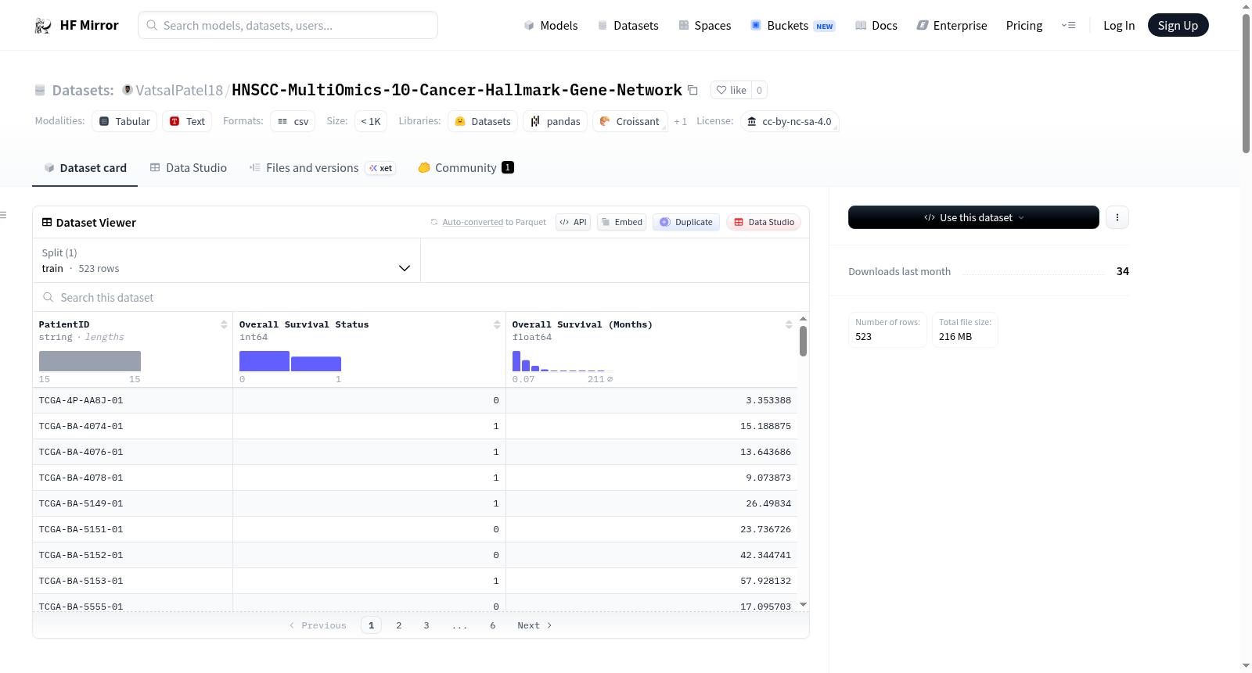The image size is (1252, 673).
Task: Go to Datasets in the top navigation
Action: [628, 26]
